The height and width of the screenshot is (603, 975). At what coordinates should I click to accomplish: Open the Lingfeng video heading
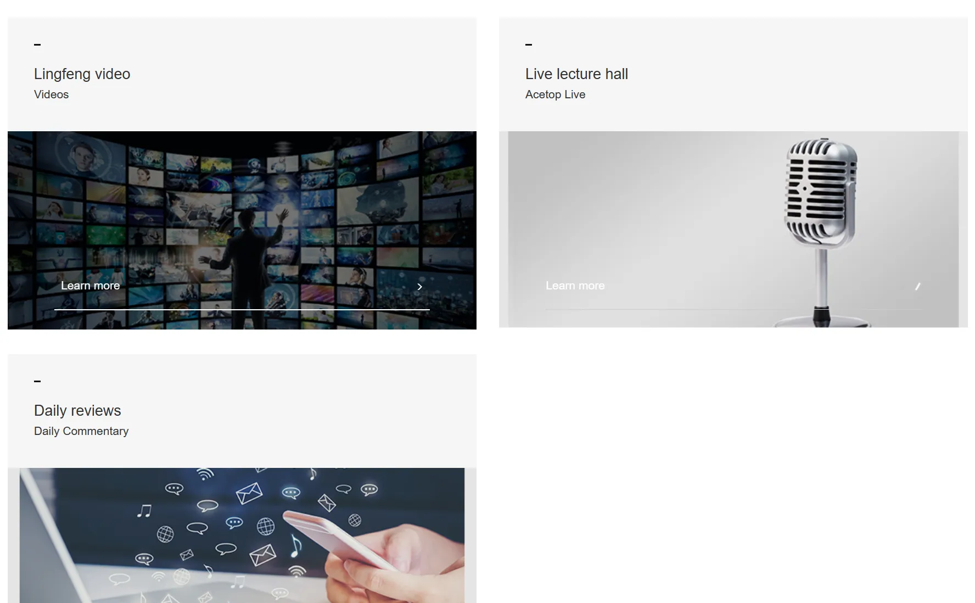pyautogui.click(x=82, y=74)
